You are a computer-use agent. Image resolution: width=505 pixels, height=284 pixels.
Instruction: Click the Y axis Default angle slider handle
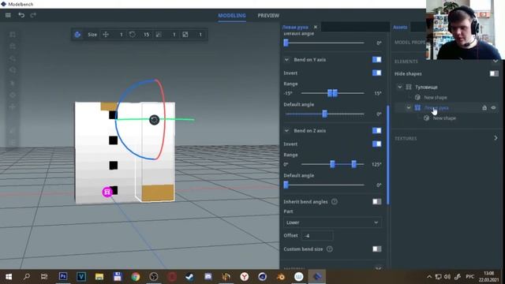coord(324,114)
